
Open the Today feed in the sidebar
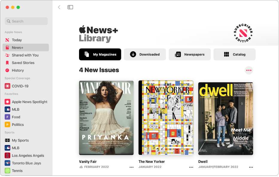click(x=17, y=40)
